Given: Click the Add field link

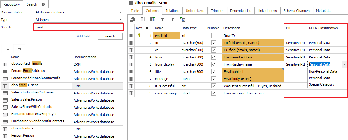Looking at the screenshot, I should [83, 36].
